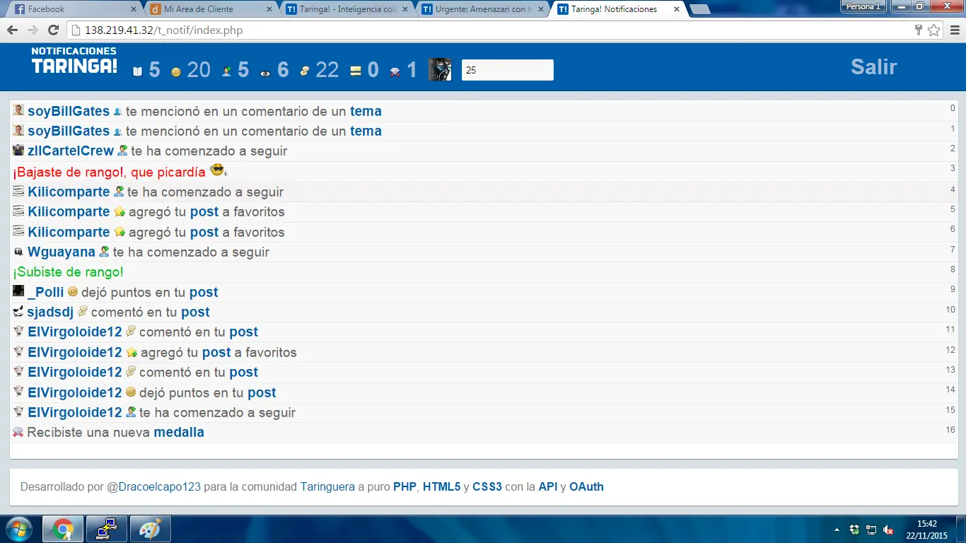The width and height of the screenshot is (966, 543).
Task: Click favorite star icon in row 6
Action: click(120, 232)
